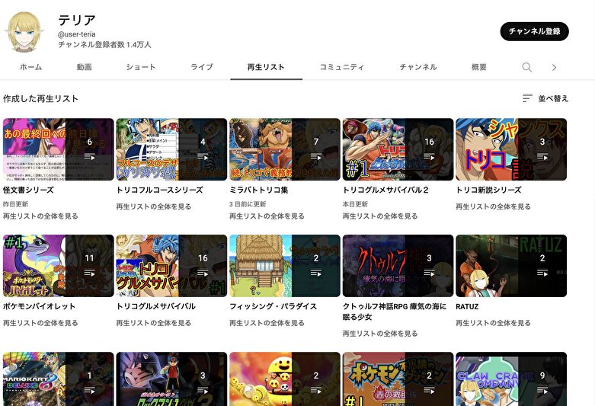
Task: Click the @user-teria handle text
Action: (77, 34)
